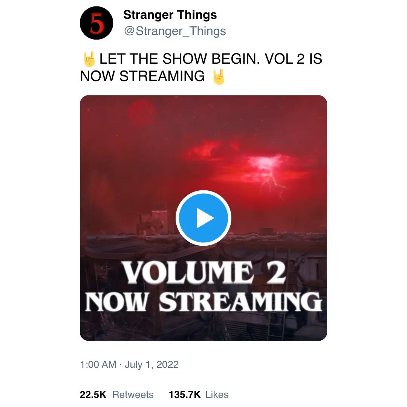Click the rock-hand emoji before LET THE SHOW

89,59
